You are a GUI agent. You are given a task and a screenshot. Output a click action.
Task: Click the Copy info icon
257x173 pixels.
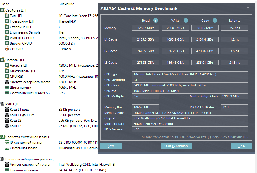coord(215,20)
